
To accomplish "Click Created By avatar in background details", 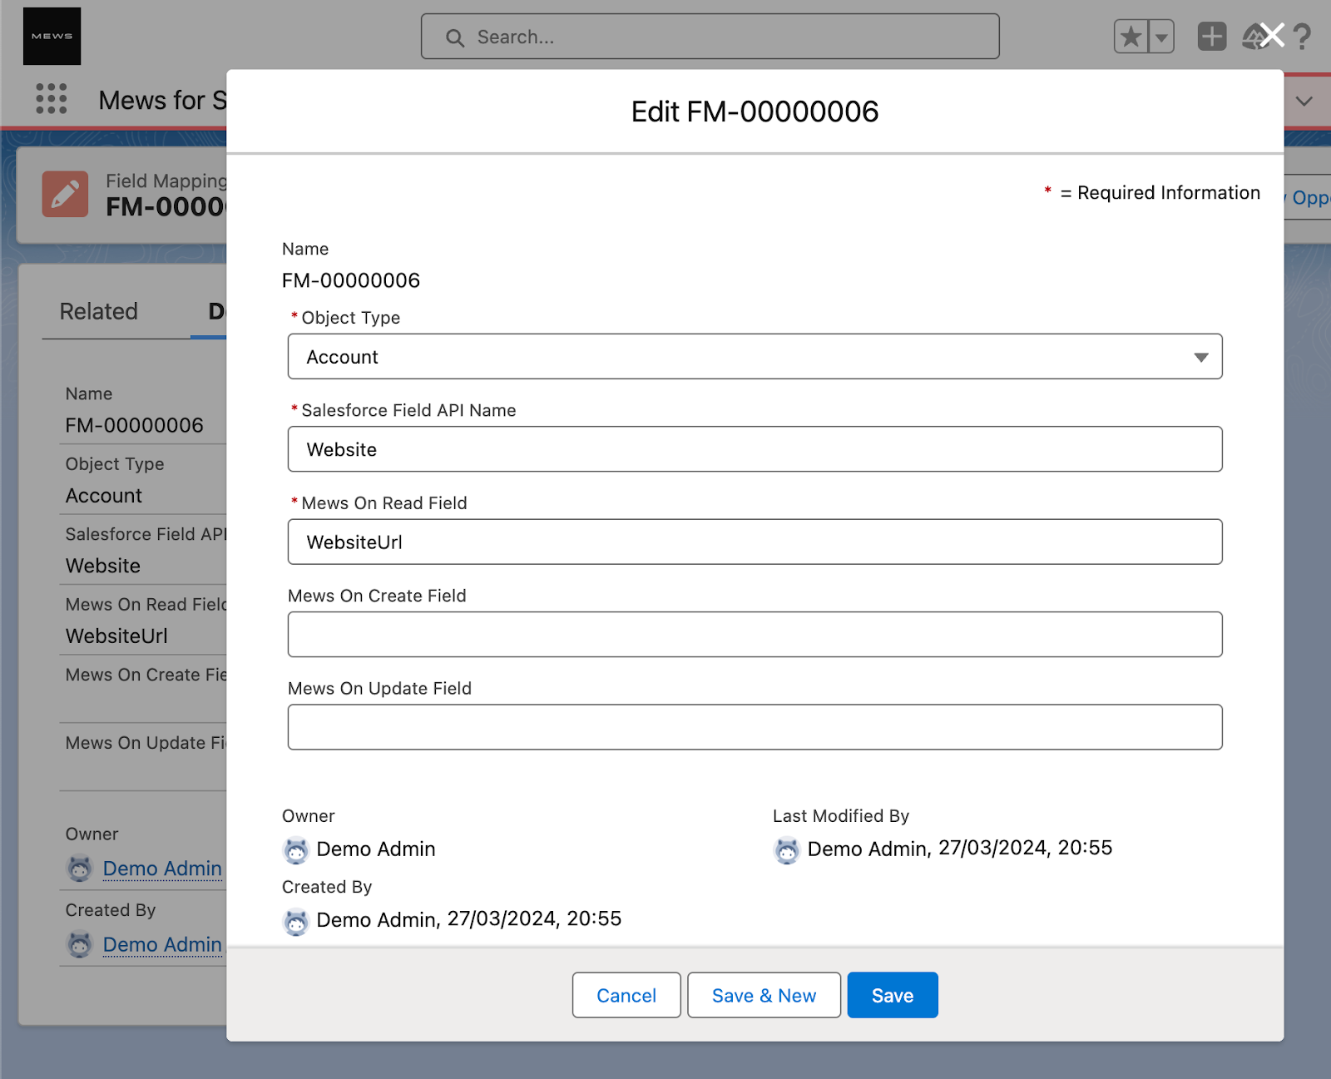I will (79, 944).
